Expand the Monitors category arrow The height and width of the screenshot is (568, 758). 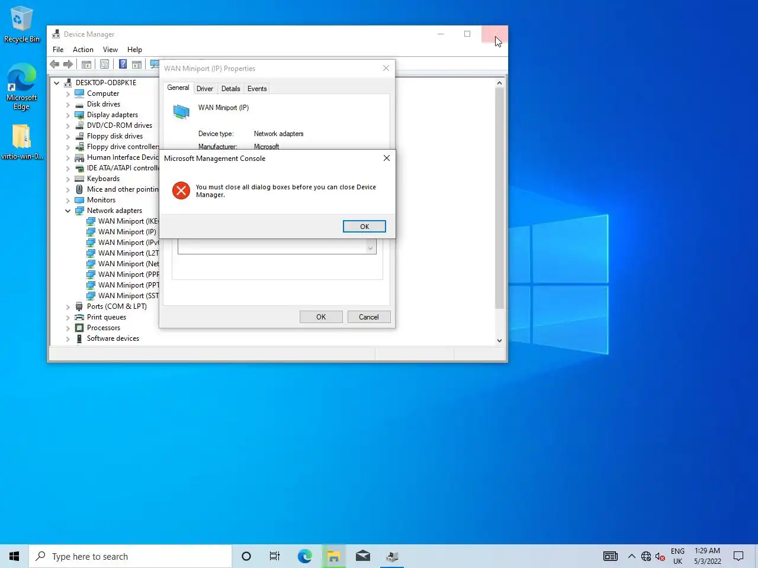(68, 200)
